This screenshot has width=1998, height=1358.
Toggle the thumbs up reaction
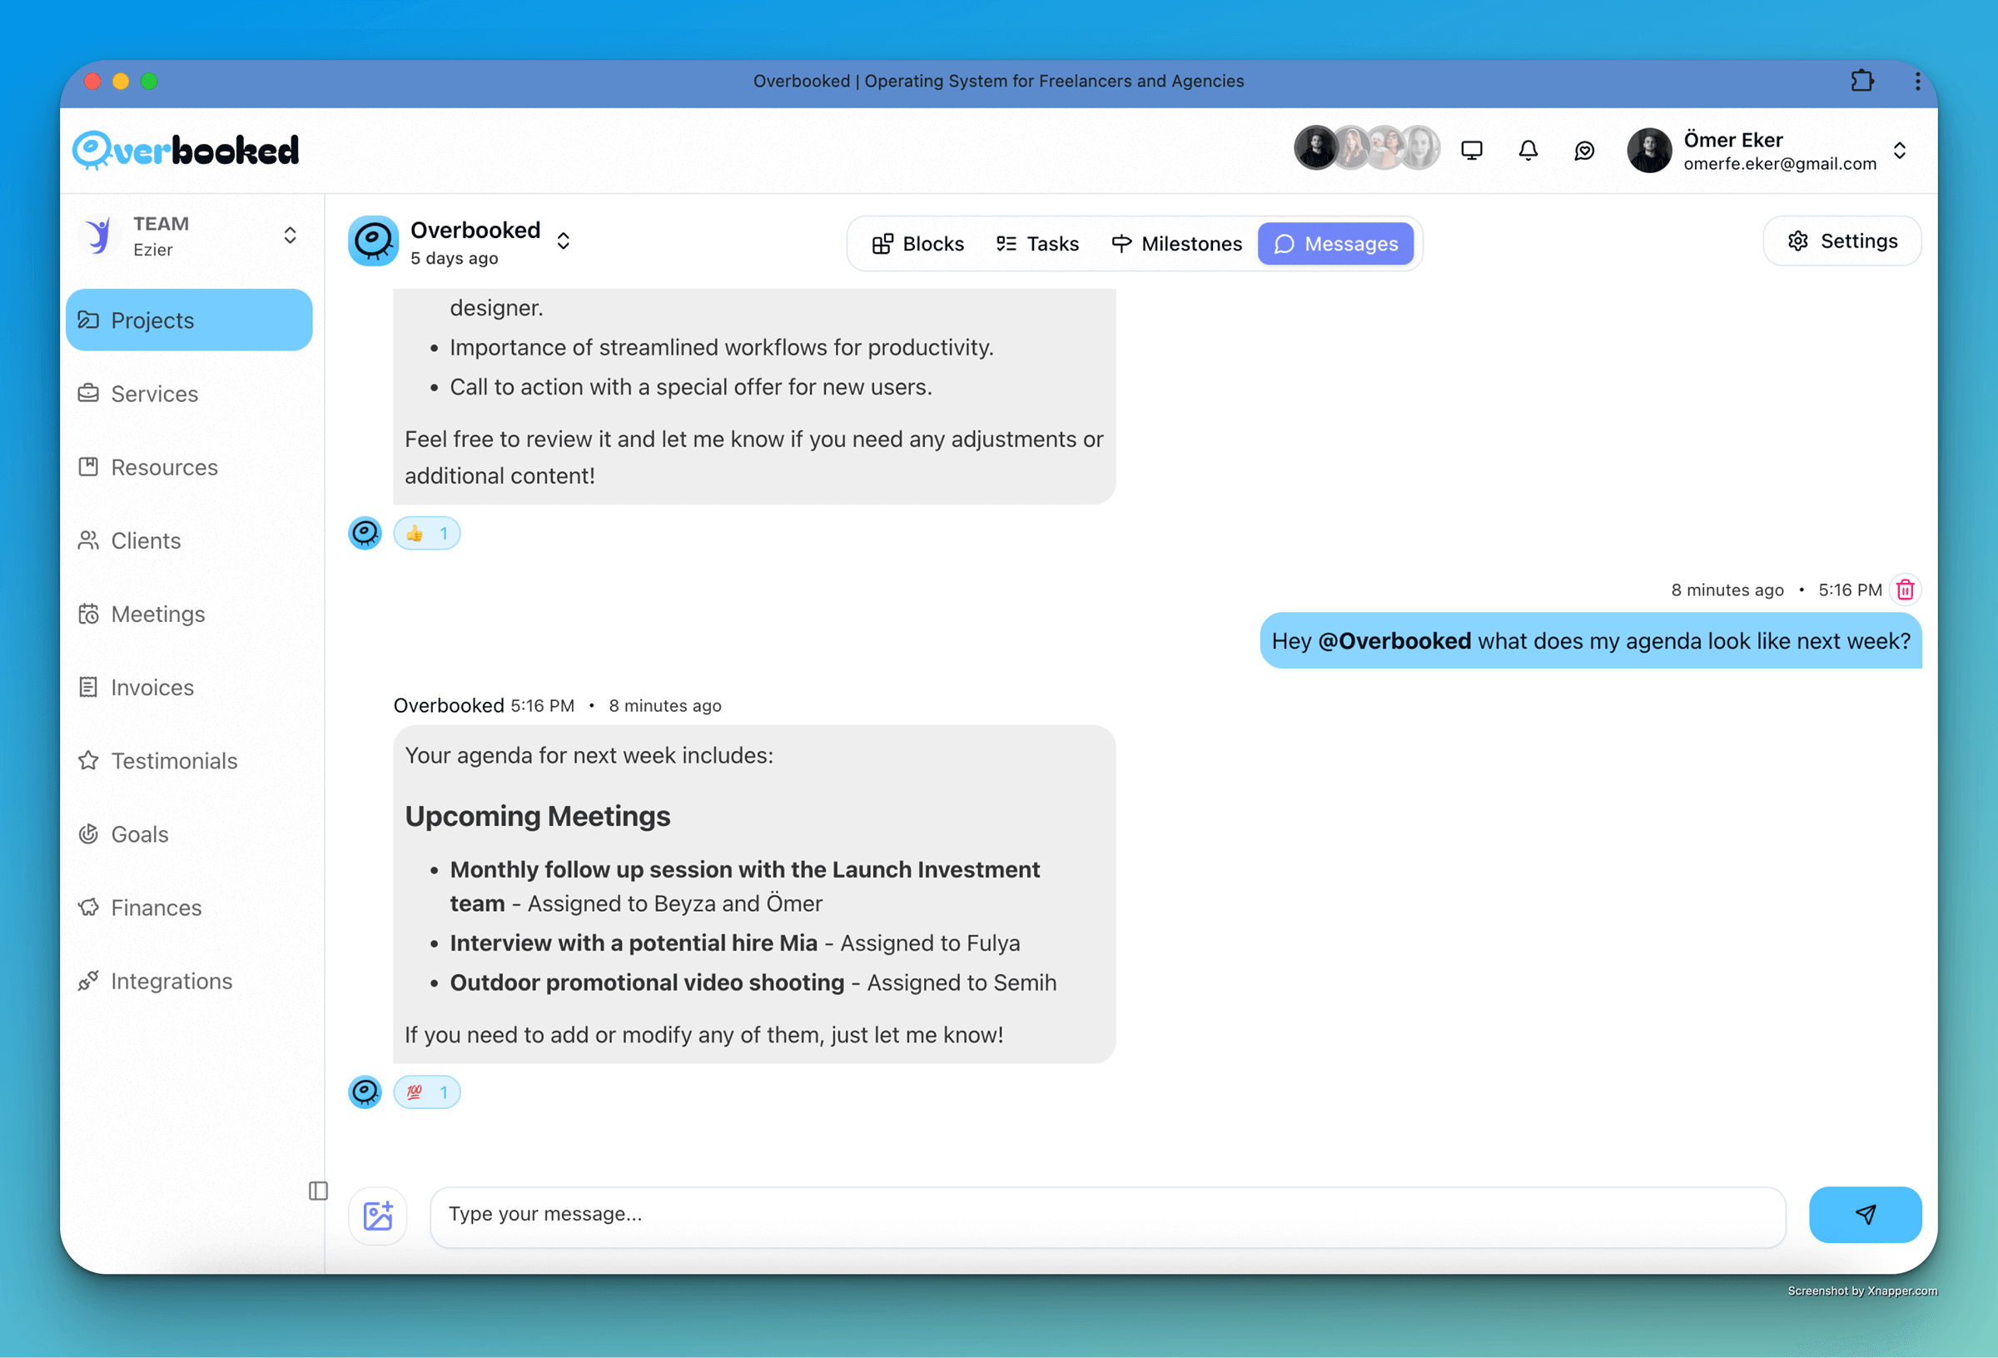click(x=426, y=533)
